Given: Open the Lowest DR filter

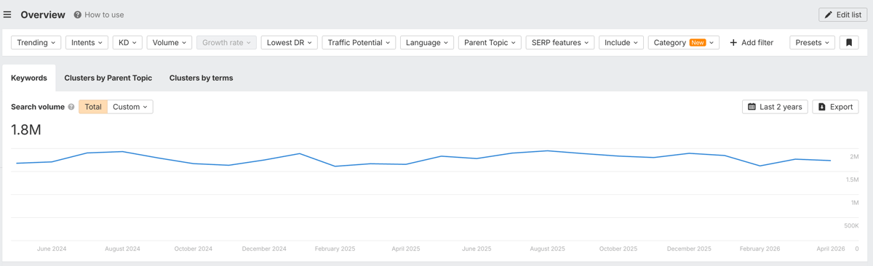Looking at the screenshot, I should tap(289, 43).
